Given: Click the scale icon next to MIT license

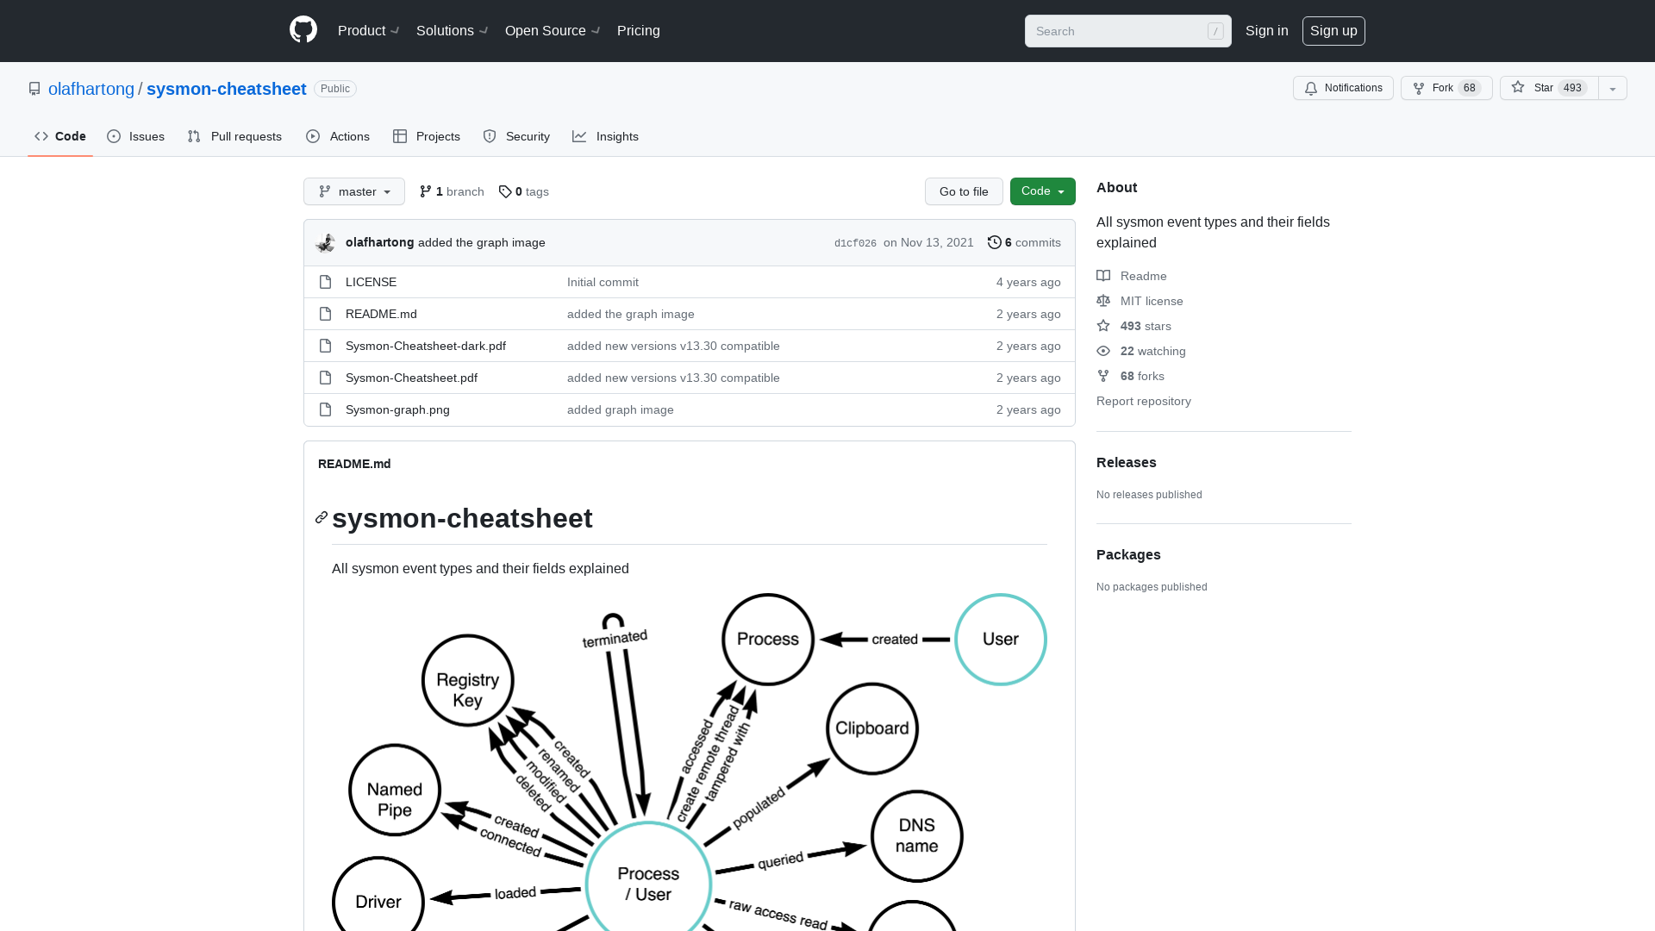Looking at the screenshot, I should coord(1103,301).
